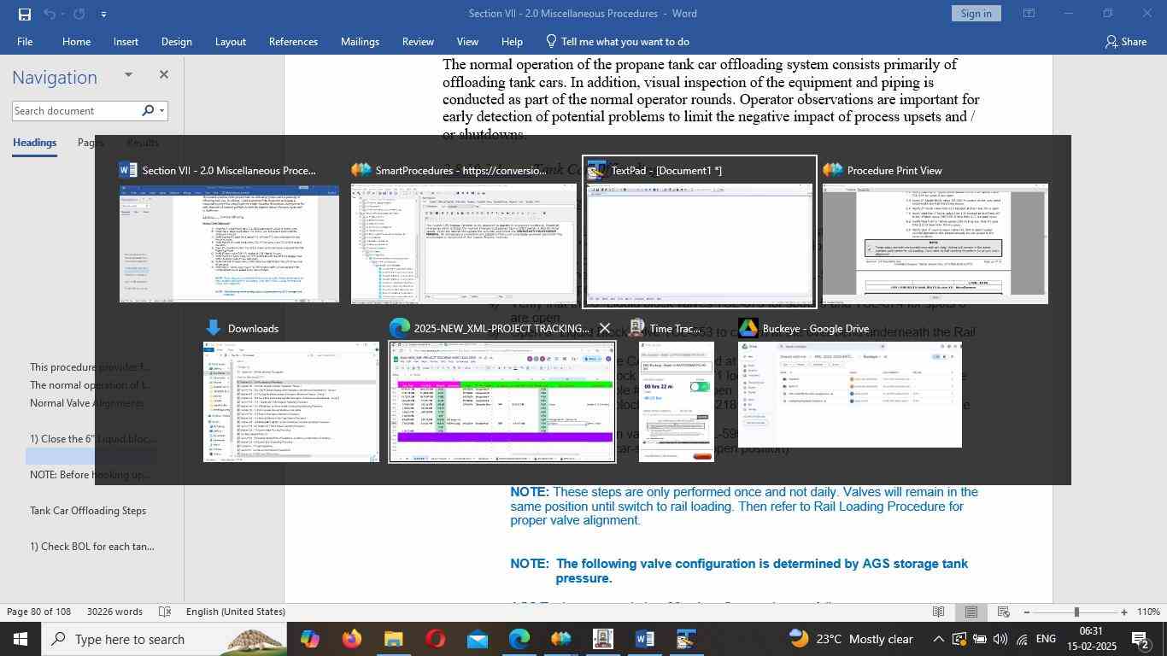
Task: Open the search options dropdown arrow
Action: [161, 110]
